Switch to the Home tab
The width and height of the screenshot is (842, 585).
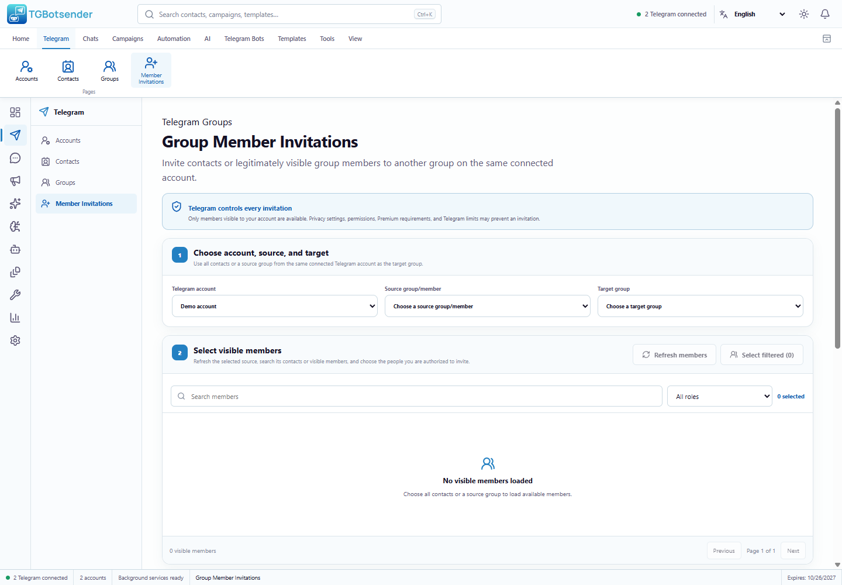(21, 39)
